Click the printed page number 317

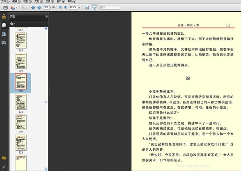coord(228,26)
